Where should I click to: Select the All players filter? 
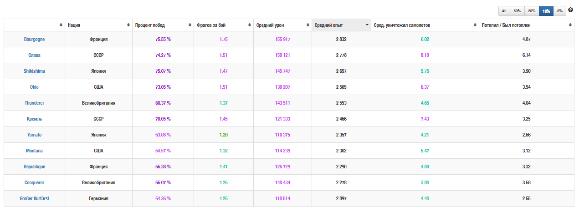tap(504, 11)
